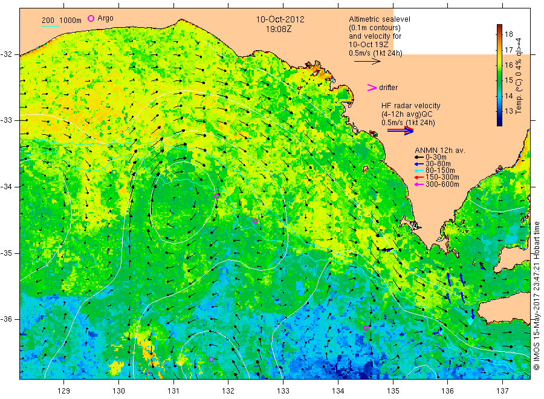Click the 15 label on temperature scale
Viewport: 544px width, 399px height.
(x=508, y=80)
